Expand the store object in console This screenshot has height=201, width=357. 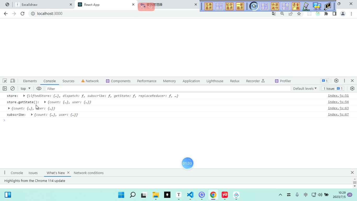[x=24, y=96]
